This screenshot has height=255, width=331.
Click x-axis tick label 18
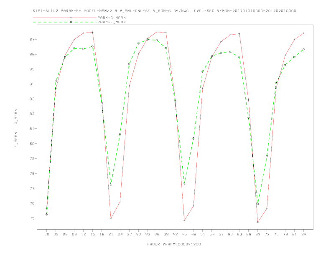(102, 234)
